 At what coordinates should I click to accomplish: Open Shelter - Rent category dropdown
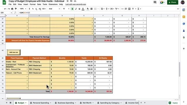tap(27, 62)
